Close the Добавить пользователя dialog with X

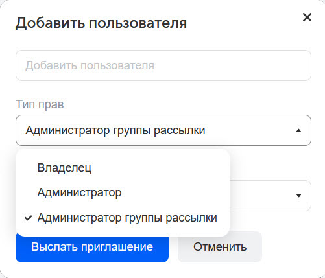pos(307,17)
